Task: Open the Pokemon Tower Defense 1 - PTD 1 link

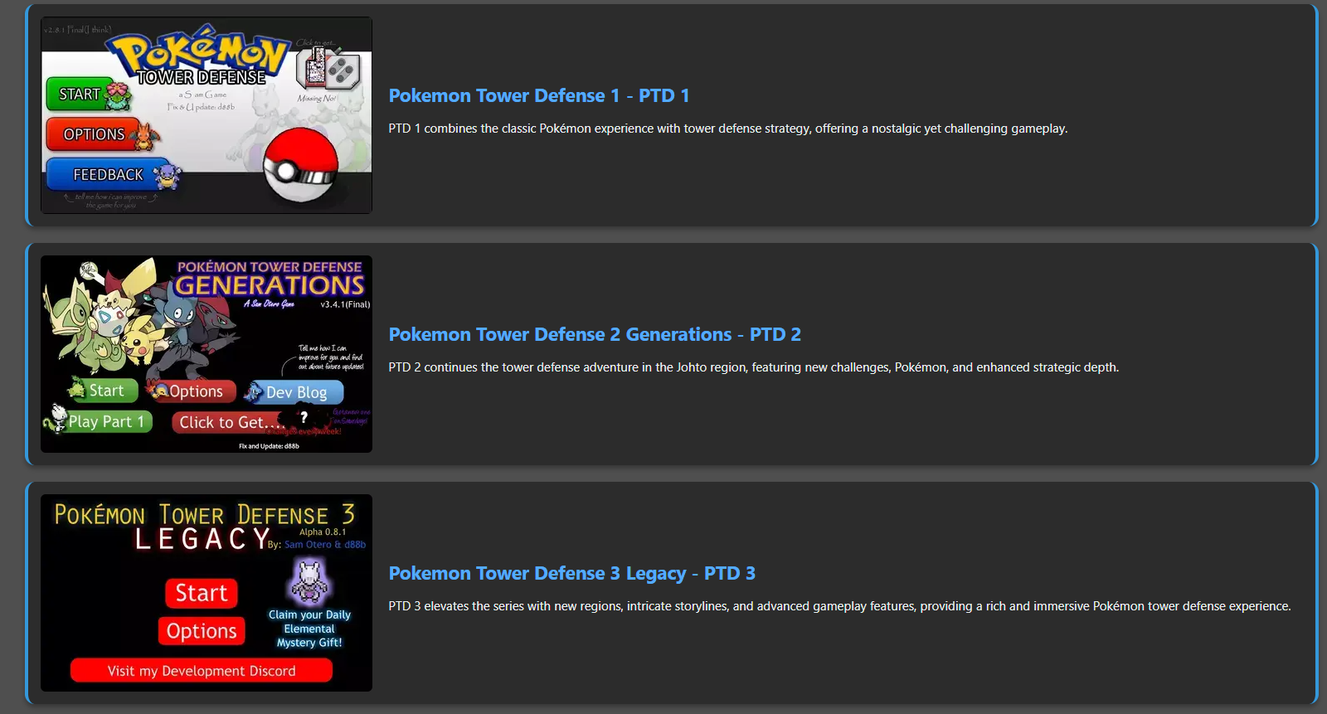Action: point(539,95)
